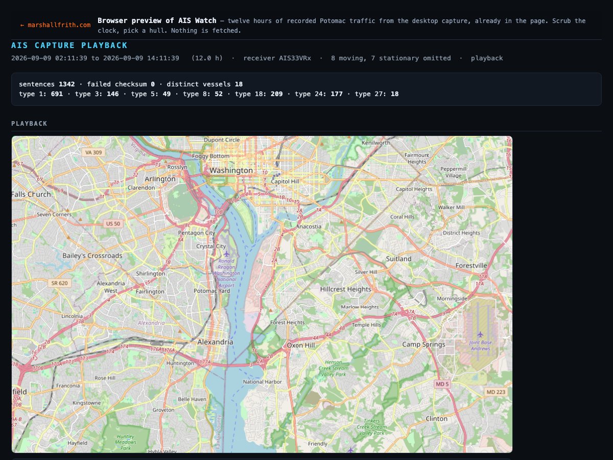Click the Anacostia map label
613x460 pixels.
coord(309,226)
